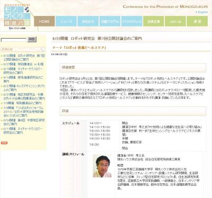Open the Monodzukuri site logo
Screen dimensions: 212x198
pos(17,17)
